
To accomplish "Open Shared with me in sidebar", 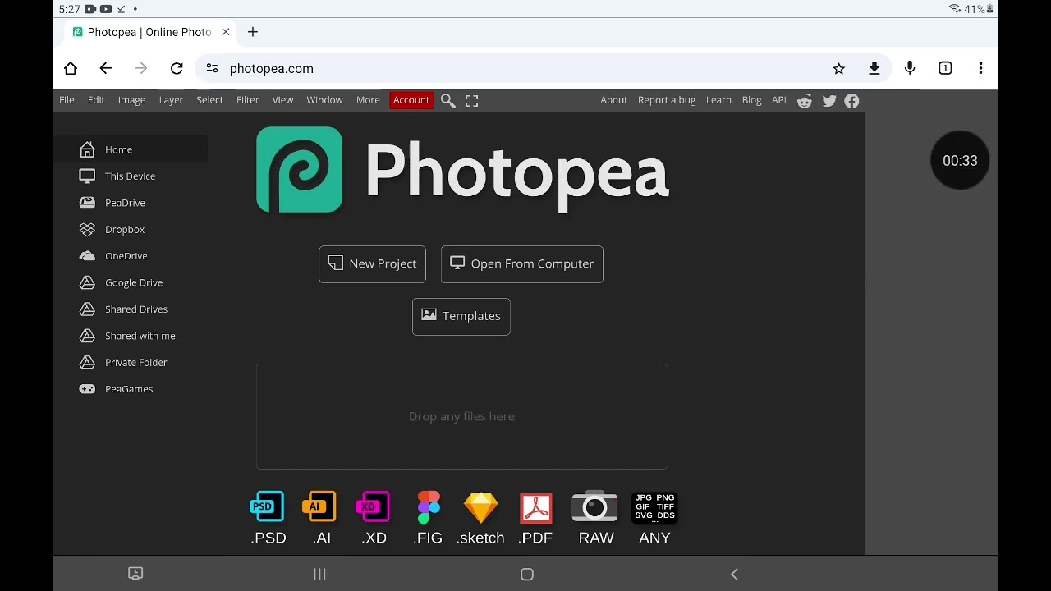I will pyautogui.click(x=131, y=336).
